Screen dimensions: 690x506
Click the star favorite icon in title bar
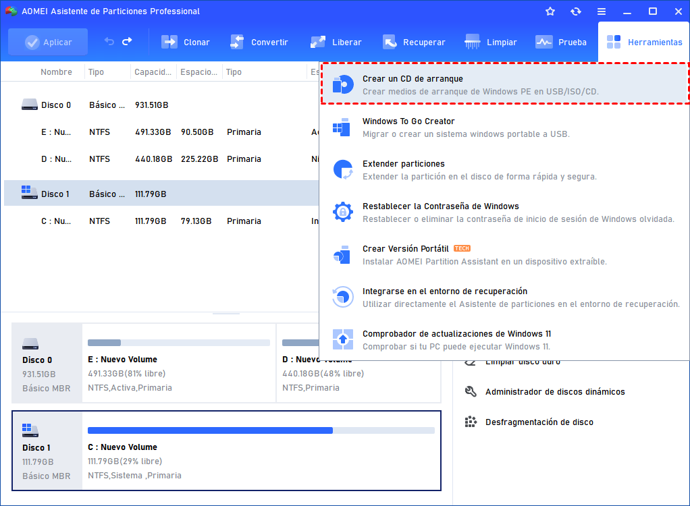(x=550, y=11)
